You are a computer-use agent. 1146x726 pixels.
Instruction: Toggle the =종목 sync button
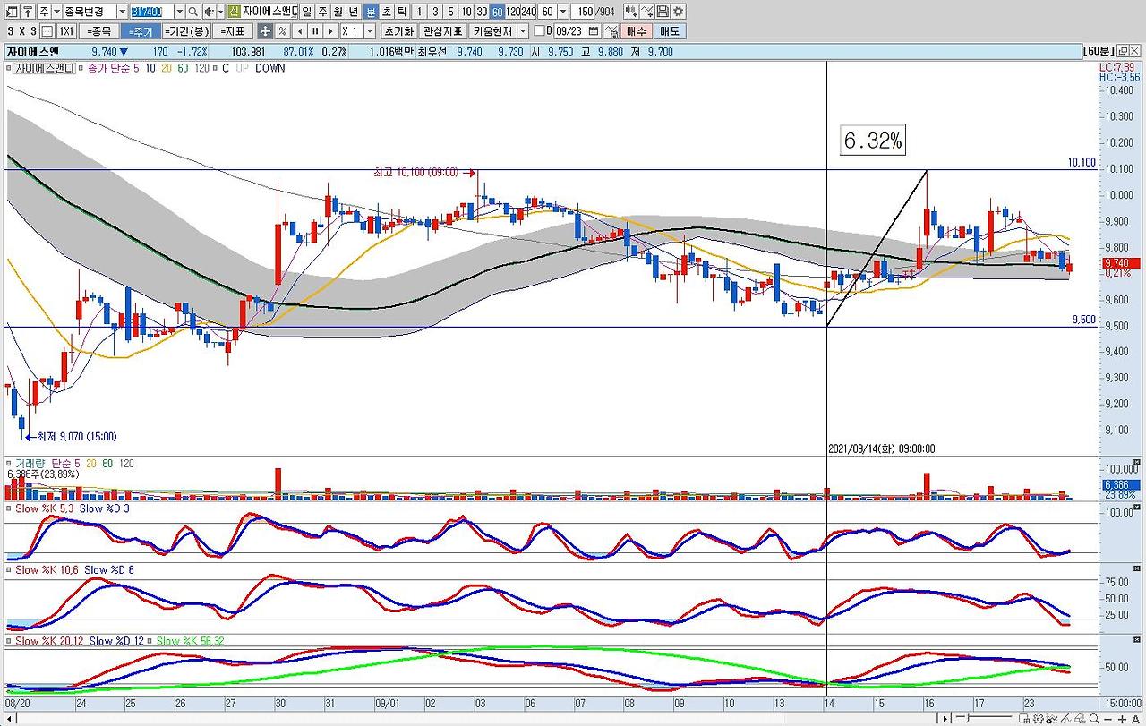[98, 31]
